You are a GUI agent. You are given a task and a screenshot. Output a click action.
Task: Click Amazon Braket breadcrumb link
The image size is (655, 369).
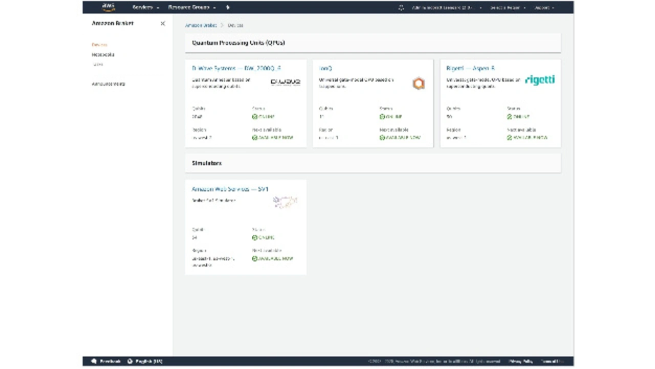[201, 25]
